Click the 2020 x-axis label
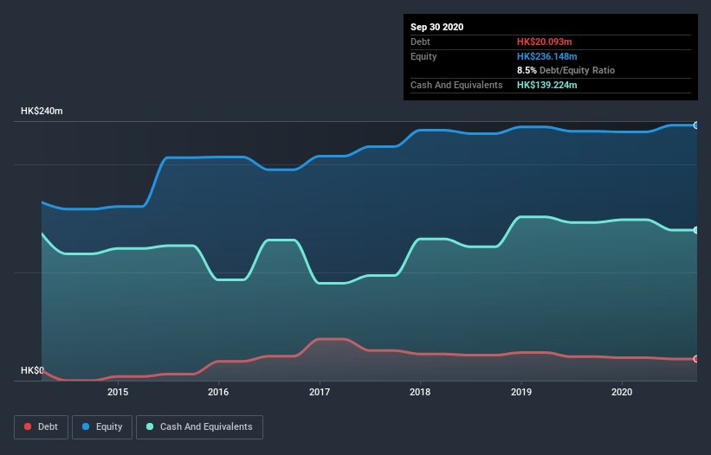Screen dimensions: 711x455 point(622,392)
